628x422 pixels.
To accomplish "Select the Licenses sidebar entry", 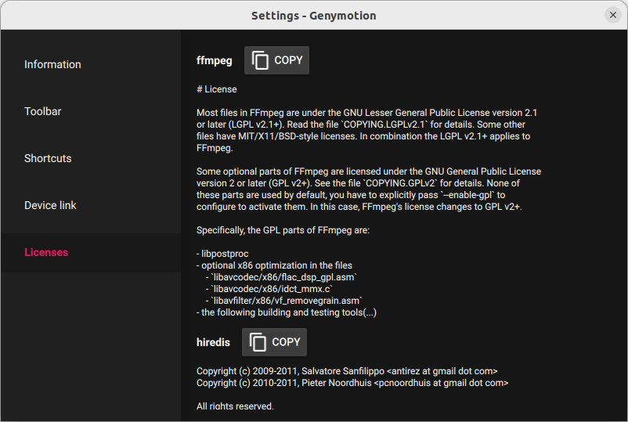I will (46, 252).
